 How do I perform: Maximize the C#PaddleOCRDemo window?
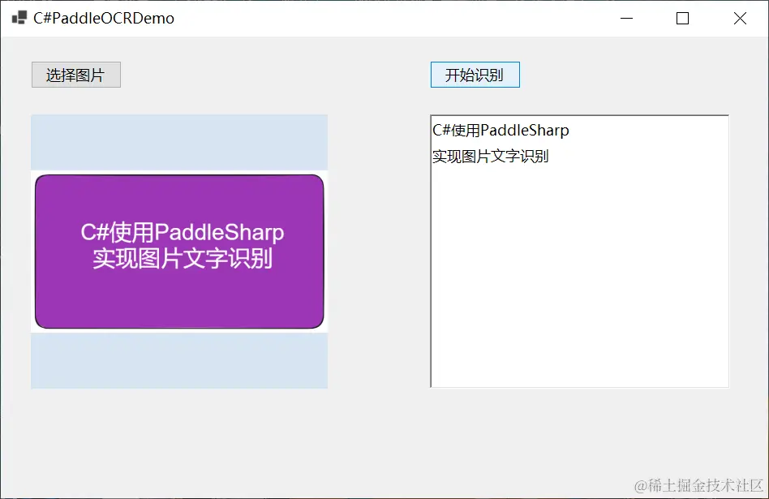pyautogui.click(x=682, y=18)
